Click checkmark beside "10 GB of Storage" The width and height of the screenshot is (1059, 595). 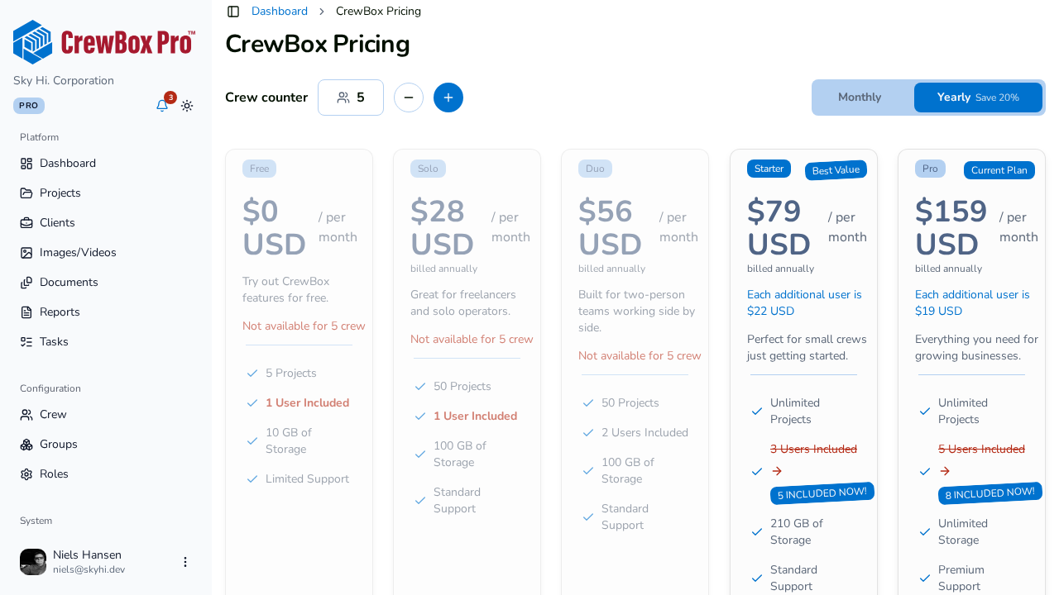coord(252,441)
